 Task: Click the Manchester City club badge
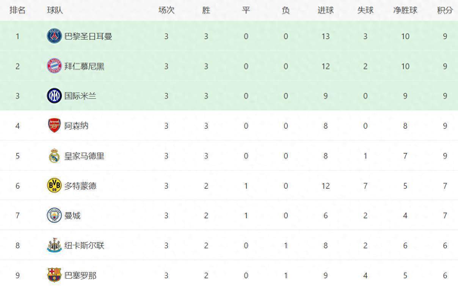pyautogui.click(x=54, y=216)
